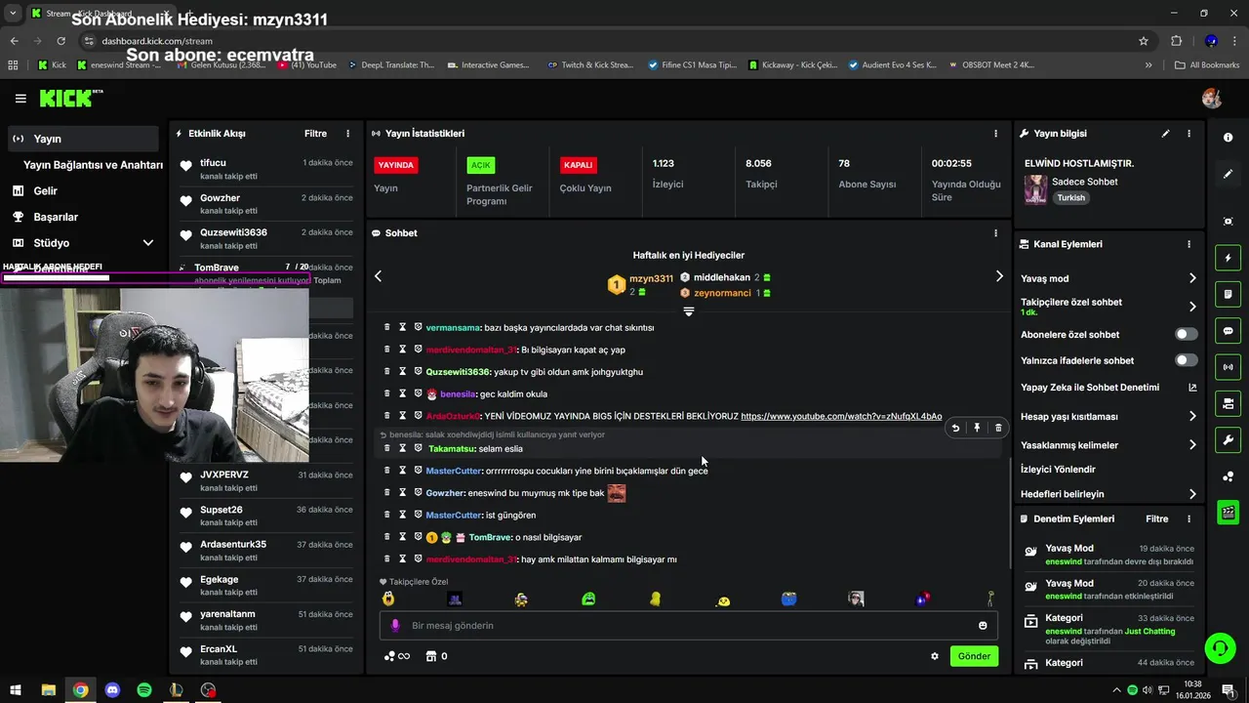Screen dimensions: 1249x703
Task: Open Discord from the taskbar
Action: [x=112, y=690]
